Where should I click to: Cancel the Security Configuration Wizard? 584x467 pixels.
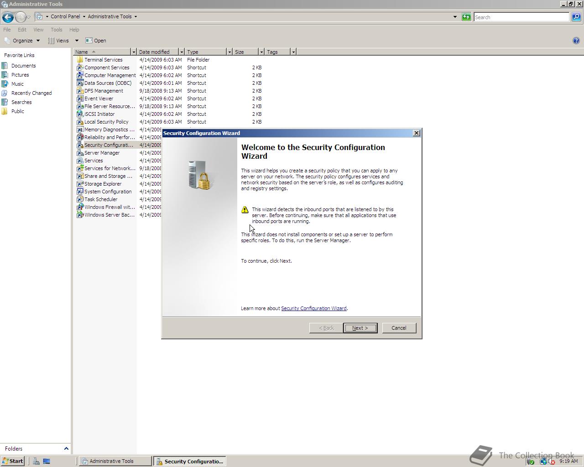point(399,328)
